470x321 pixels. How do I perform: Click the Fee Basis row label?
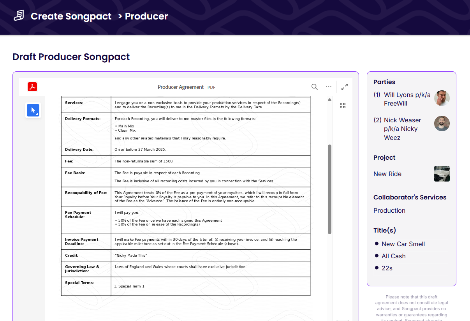coord(75,173)
